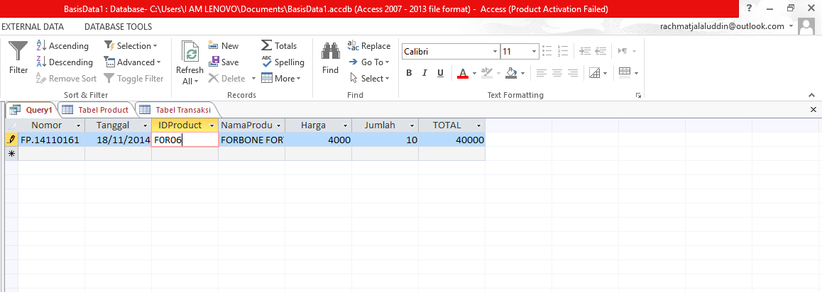Click the select-all corner of the datasheet
This screenshot has width=822, height=292.
click(x=11, y=125)
